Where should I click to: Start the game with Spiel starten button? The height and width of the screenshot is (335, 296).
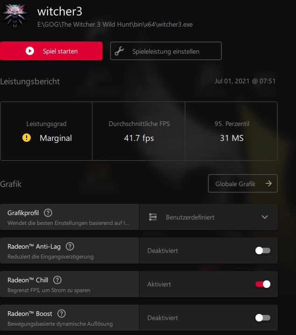tap(51, 51)
